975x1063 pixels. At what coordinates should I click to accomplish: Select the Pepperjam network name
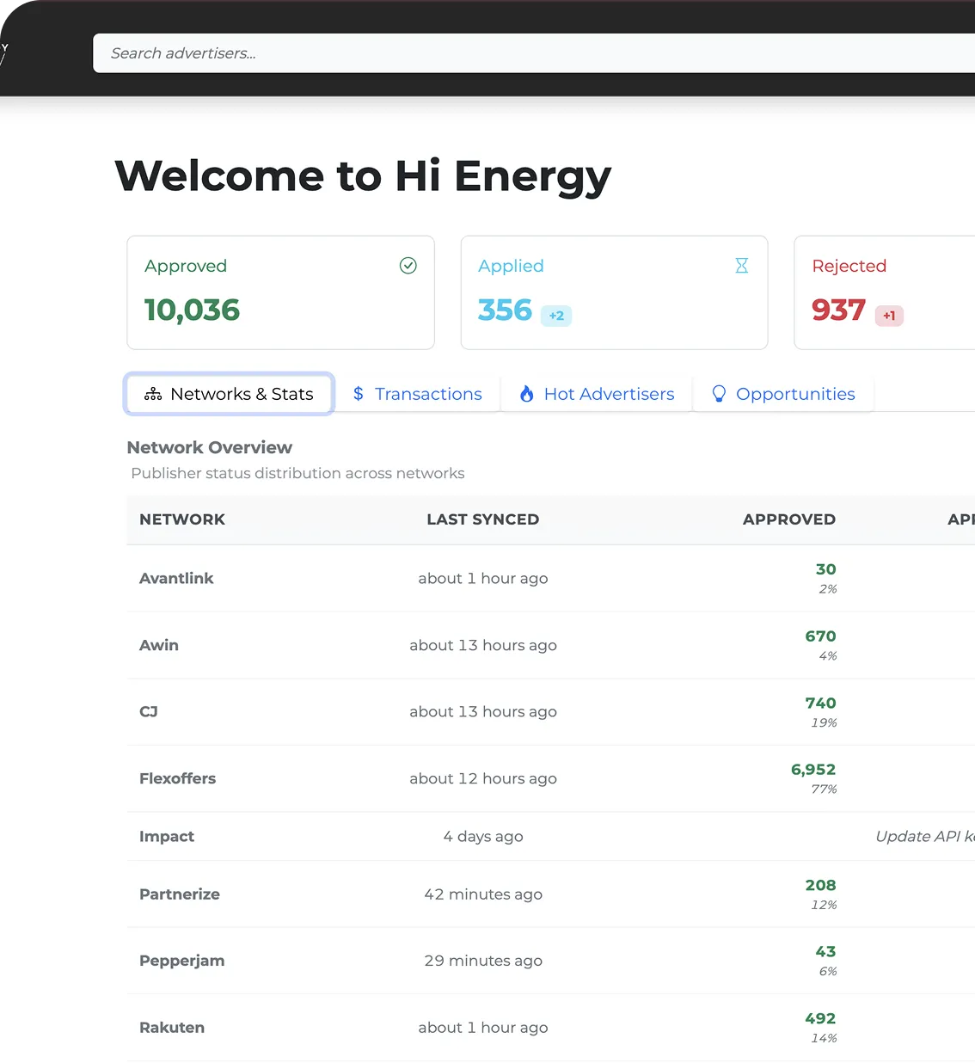(182, 961)
